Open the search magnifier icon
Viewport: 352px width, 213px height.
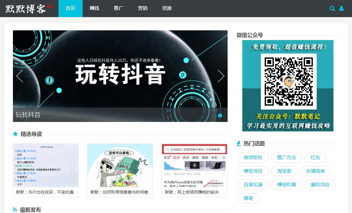click(332, 9)
